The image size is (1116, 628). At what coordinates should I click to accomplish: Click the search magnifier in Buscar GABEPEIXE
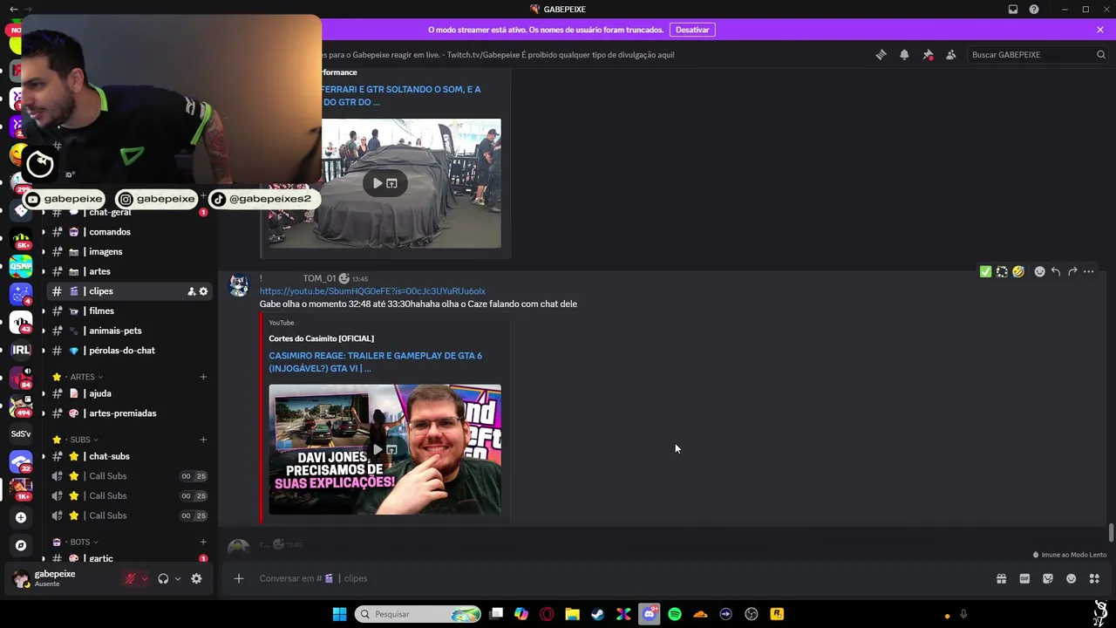coord(1100,54)
